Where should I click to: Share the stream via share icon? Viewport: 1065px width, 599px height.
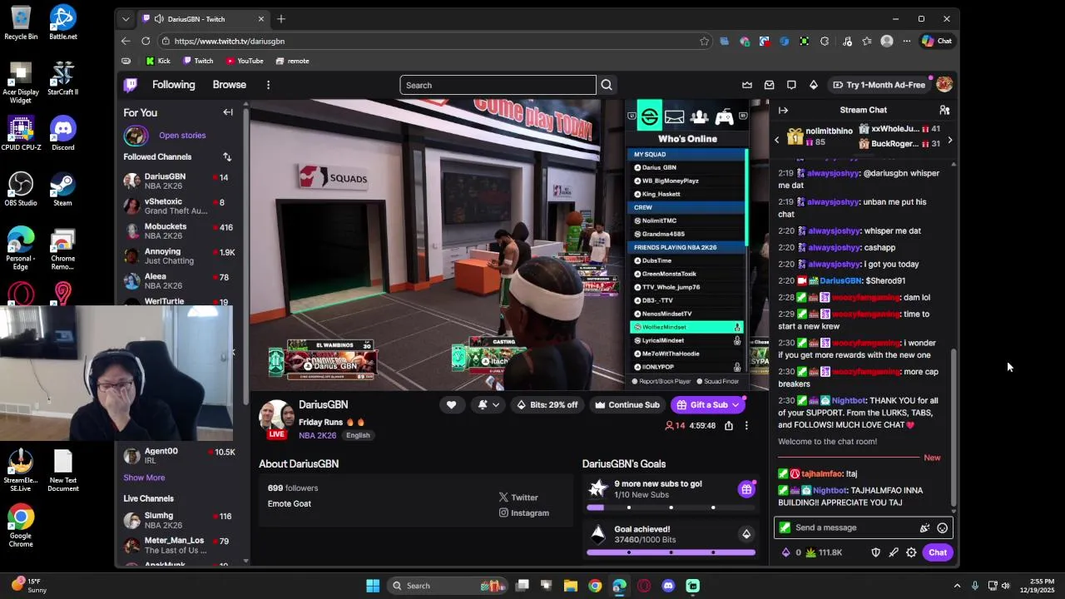(x=729, y=425)
